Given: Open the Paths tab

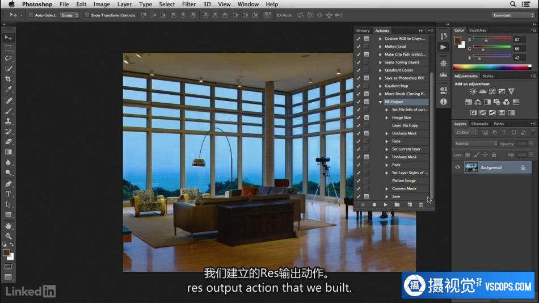Looking at the screenshot, I should [499, 124].
